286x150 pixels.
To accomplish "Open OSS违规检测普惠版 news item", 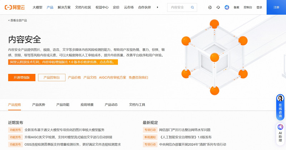I will point(73,144).
